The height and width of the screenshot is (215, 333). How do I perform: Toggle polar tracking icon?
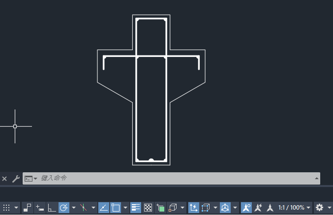[64, 208]
